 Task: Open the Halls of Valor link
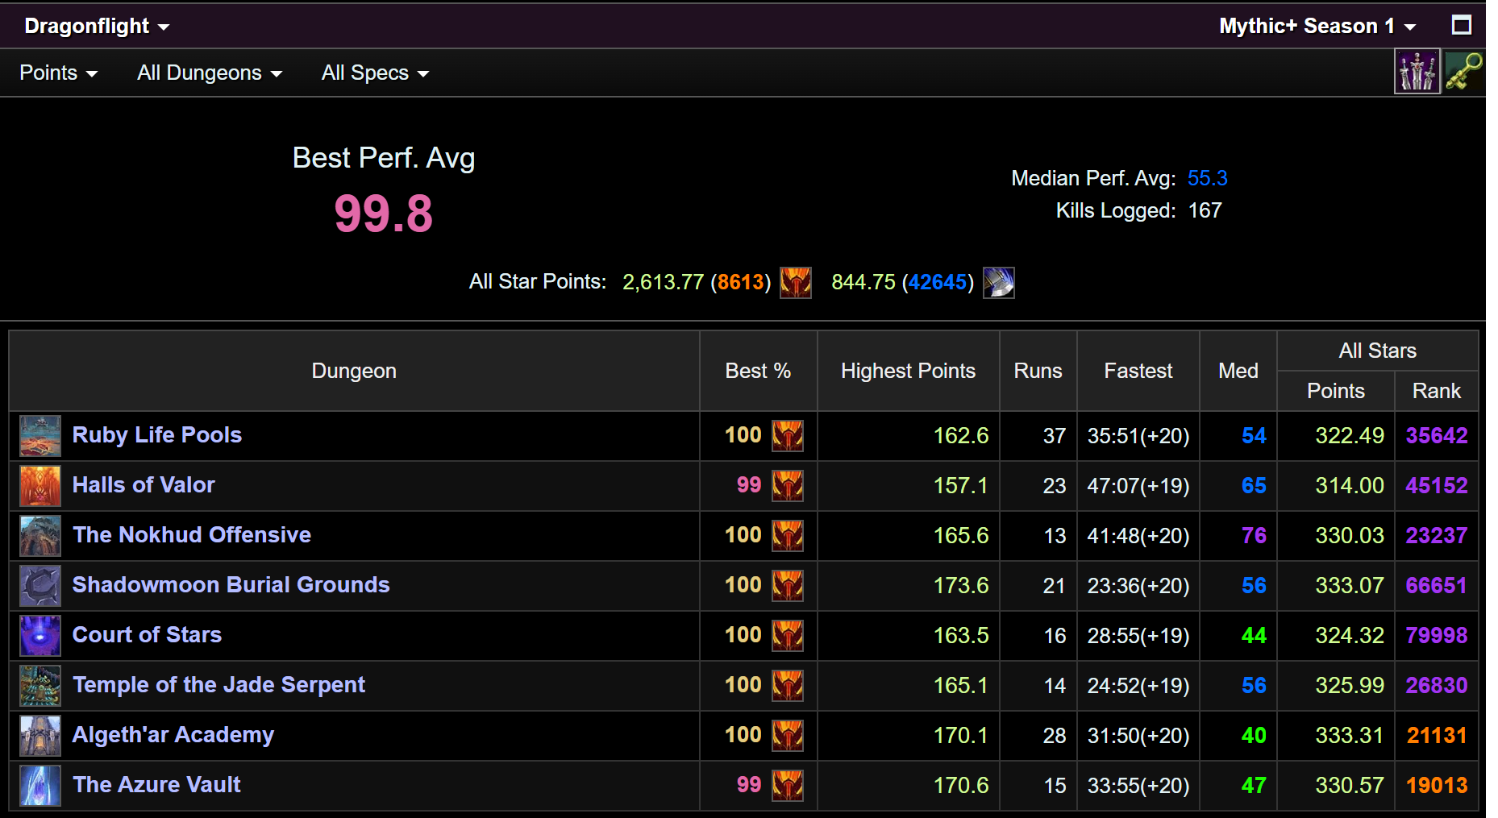click(144, 485)
